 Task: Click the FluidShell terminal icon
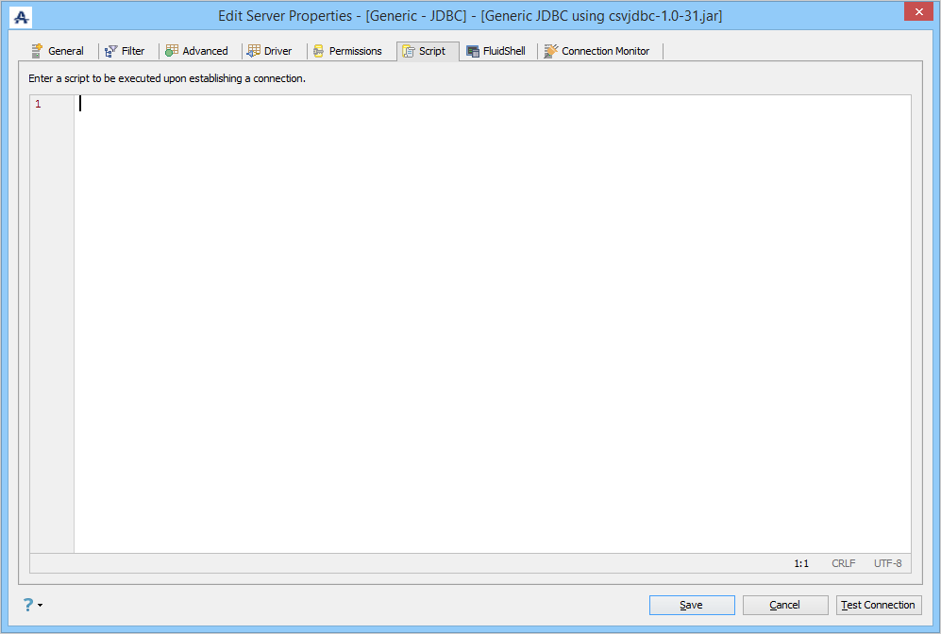point(473,52)
